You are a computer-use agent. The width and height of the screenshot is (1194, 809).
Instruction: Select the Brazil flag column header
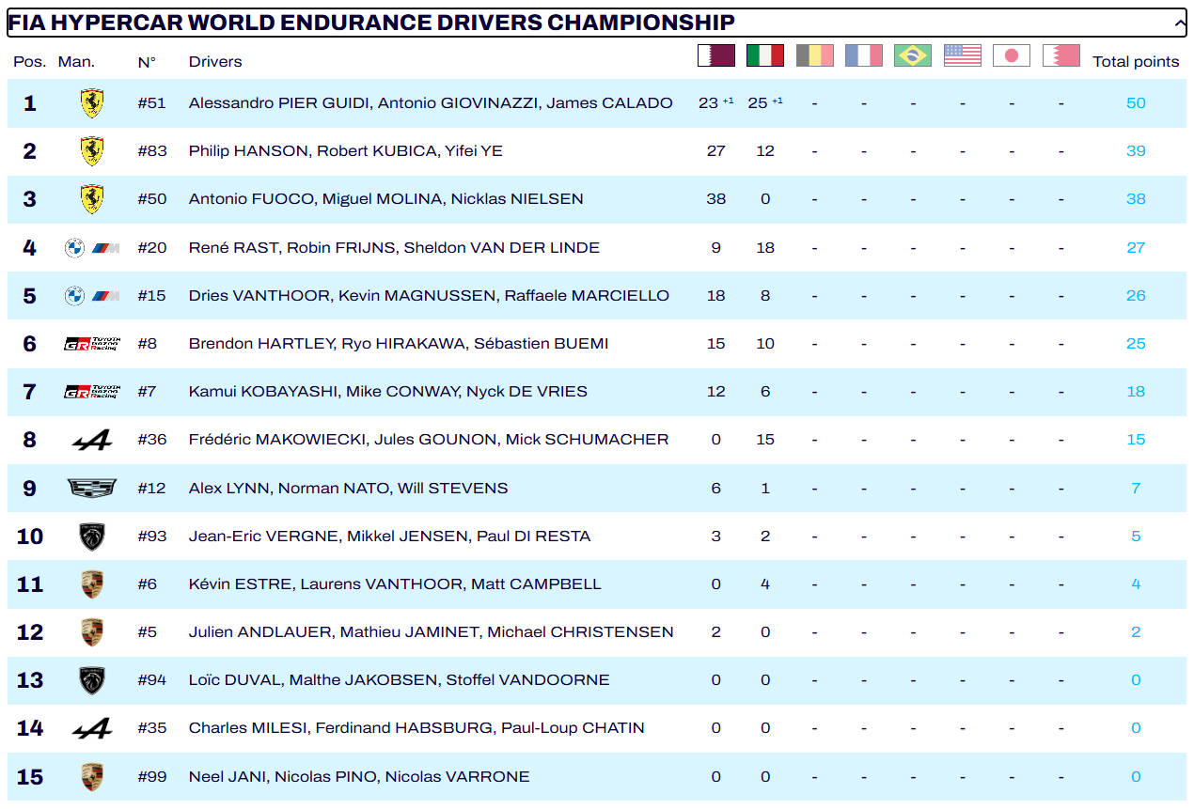coord(913,56)
